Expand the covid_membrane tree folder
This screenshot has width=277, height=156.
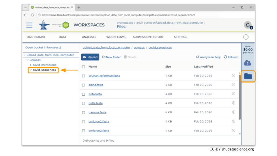(31, 65)
